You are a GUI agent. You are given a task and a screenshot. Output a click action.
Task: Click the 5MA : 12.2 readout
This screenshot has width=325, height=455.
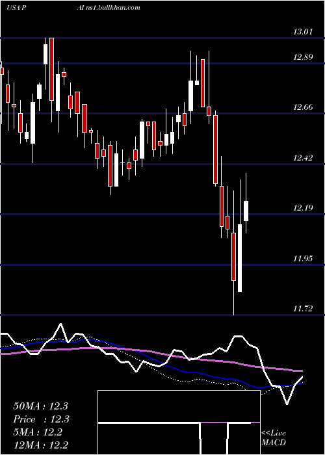[x=38, y=432]
